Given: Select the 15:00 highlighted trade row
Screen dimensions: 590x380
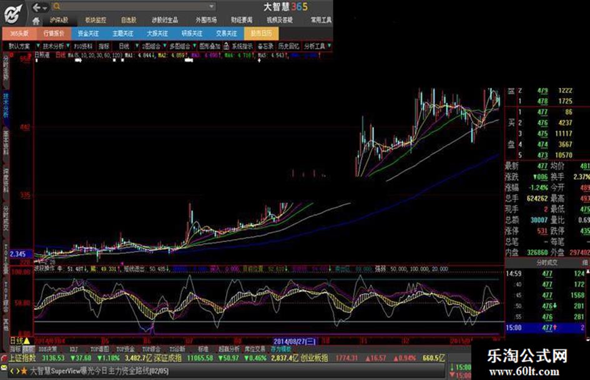Looking at the screenshot, I should (x=545, y=328).
